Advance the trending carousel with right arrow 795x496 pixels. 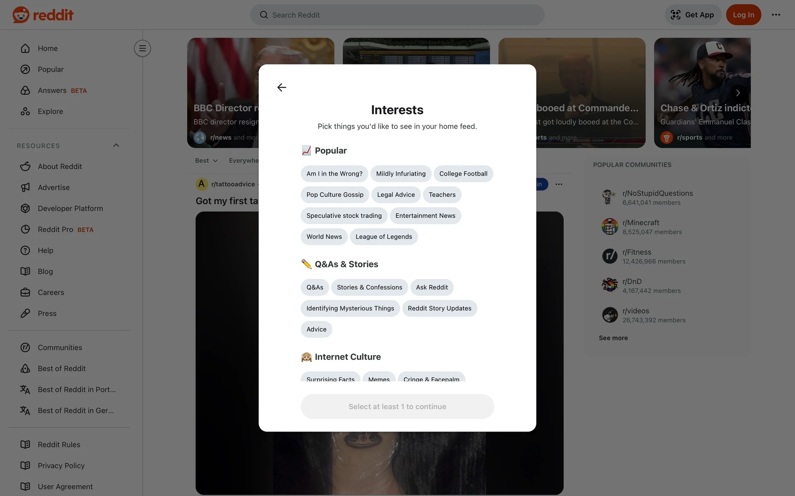click(738, 93)
